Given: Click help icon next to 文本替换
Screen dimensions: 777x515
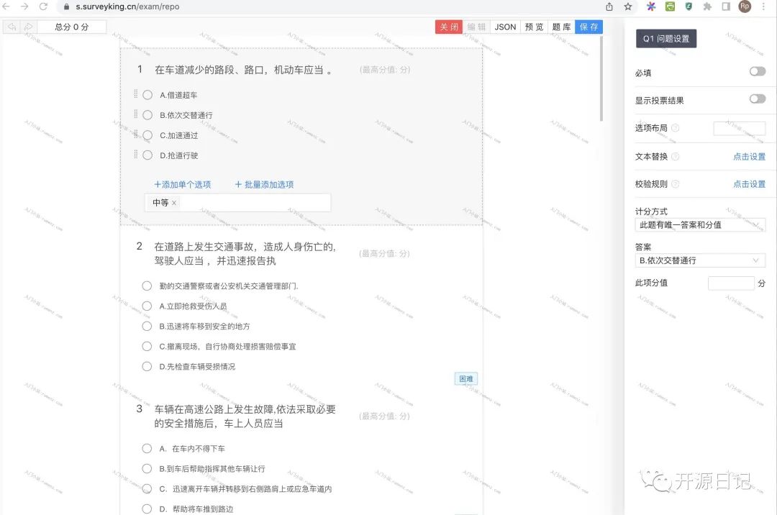Looking at the screenshot, I should click(x=675, y=157).
